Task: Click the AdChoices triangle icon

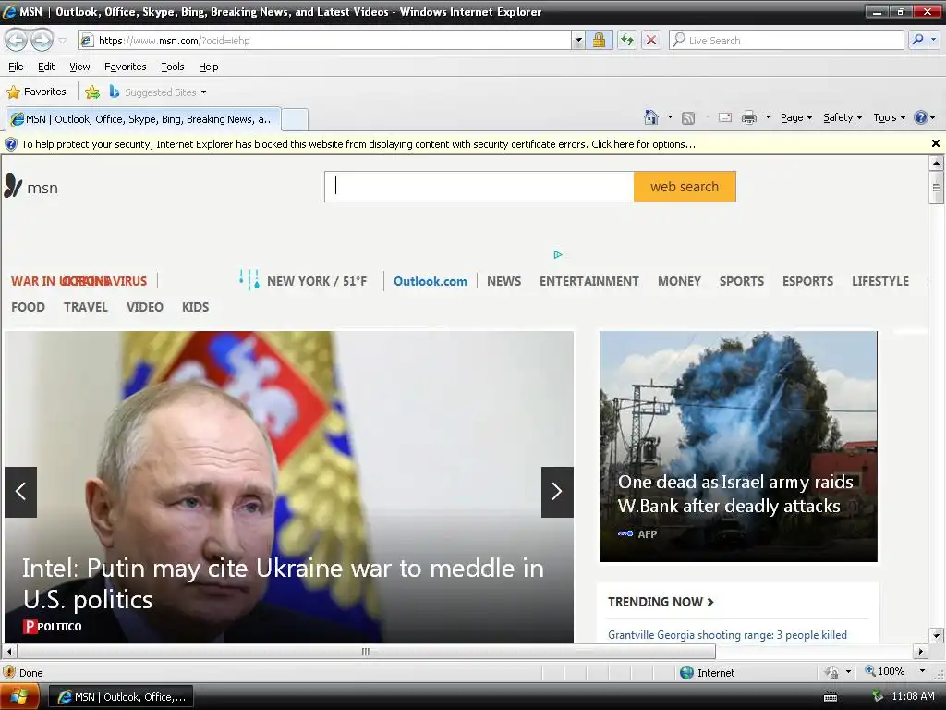Action: click(x=557, y=254)
